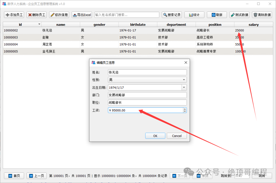Open the 统计 statistics view

194,15
